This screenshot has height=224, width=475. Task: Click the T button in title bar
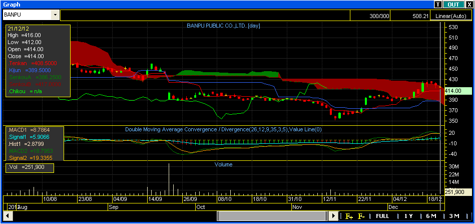pos(438,4)
